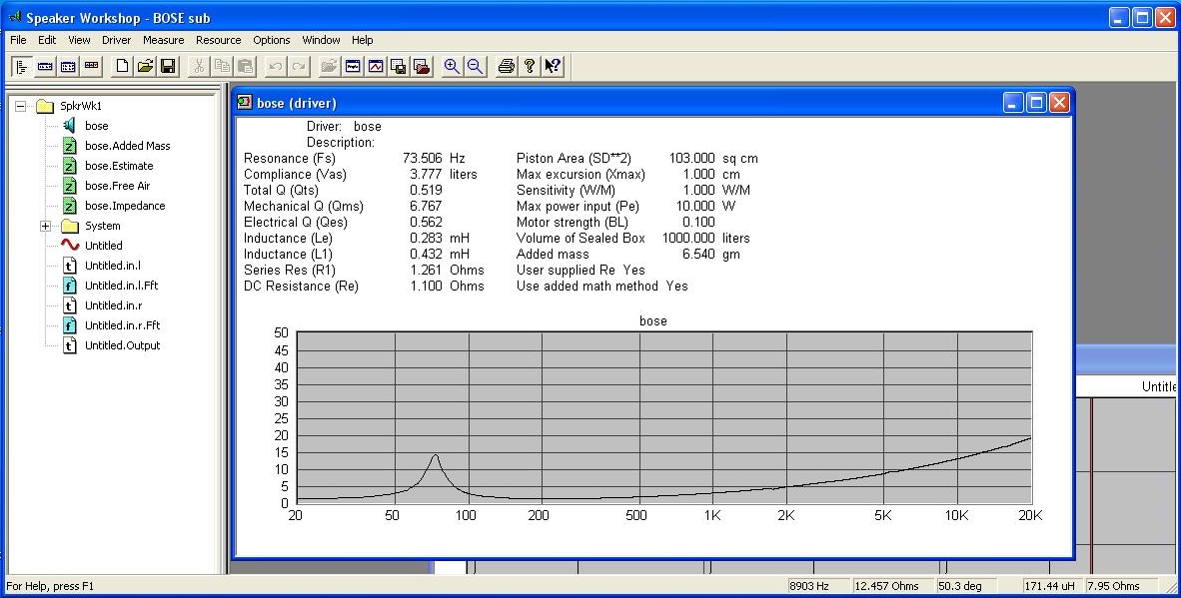Click the Print toolbar icon
The image size is (1181, 598).
coord(507,66)
